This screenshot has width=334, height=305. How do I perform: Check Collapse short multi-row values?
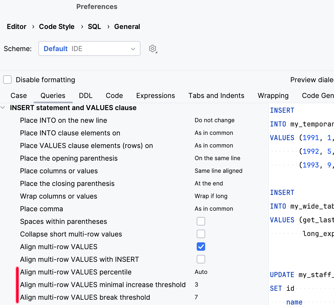pos(201,234)
